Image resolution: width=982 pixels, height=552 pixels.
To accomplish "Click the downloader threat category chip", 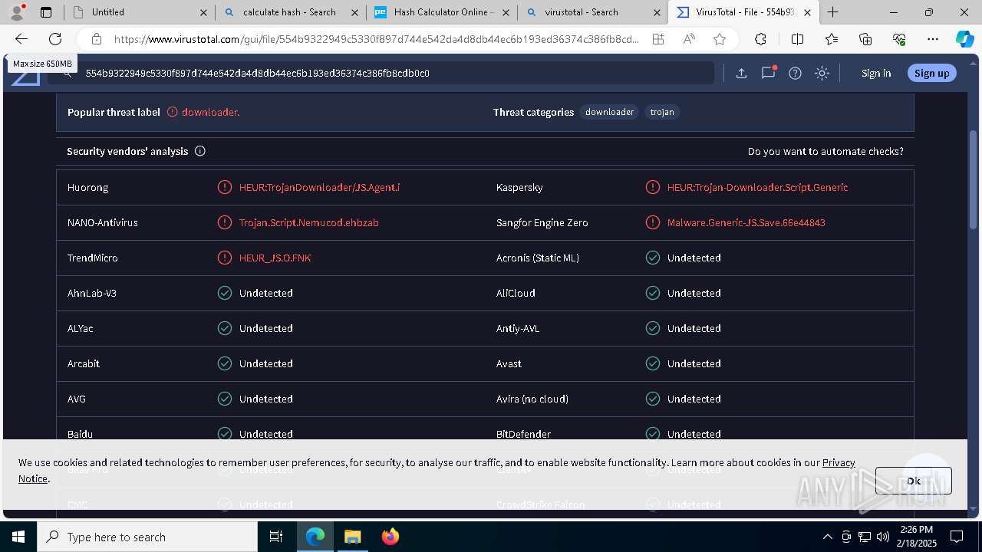I will 609,112.
